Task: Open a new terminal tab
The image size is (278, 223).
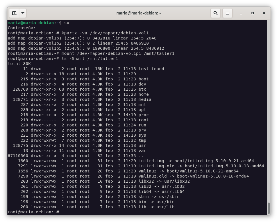Action: tap(14, 13)
